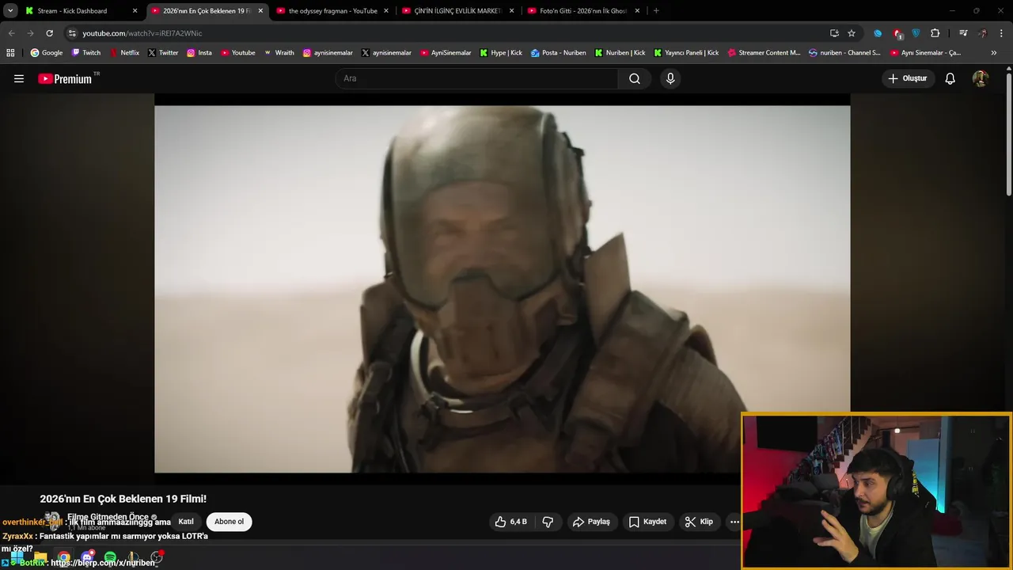Screen dimensions: 1013x570
Task: Open the Yayıncı Paneli | Kick bookmark
Action: click(686, 53)
